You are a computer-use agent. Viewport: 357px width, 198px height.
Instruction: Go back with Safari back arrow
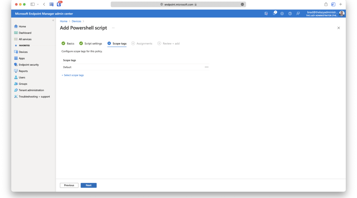(44, 4)
